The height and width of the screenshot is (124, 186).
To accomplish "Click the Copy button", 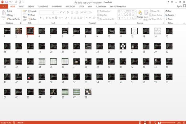I will 10,15.
